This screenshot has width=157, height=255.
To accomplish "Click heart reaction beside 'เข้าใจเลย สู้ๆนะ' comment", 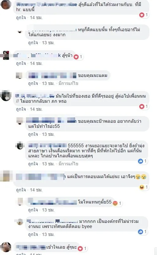I will [x=80, y=249].
